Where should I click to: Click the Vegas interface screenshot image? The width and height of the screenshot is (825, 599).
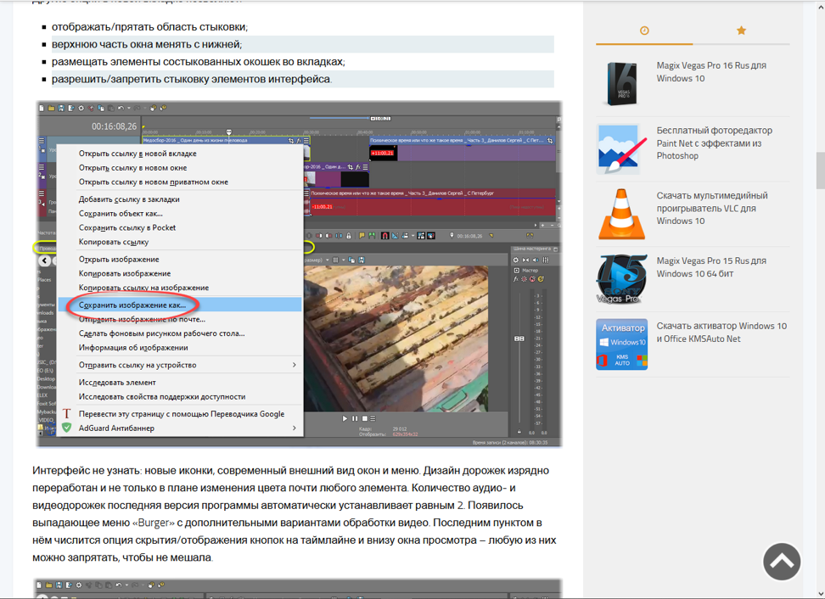(x=299, y=274)
